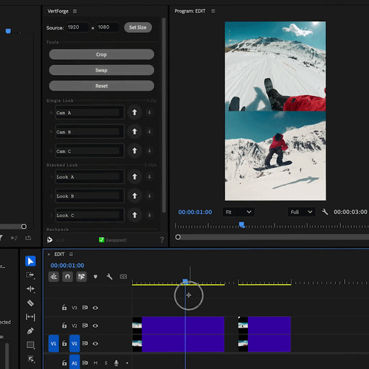The image size is (369, 369).
Task: Apply Look A stacked up arrow
Action: click(x=134, y=176)
